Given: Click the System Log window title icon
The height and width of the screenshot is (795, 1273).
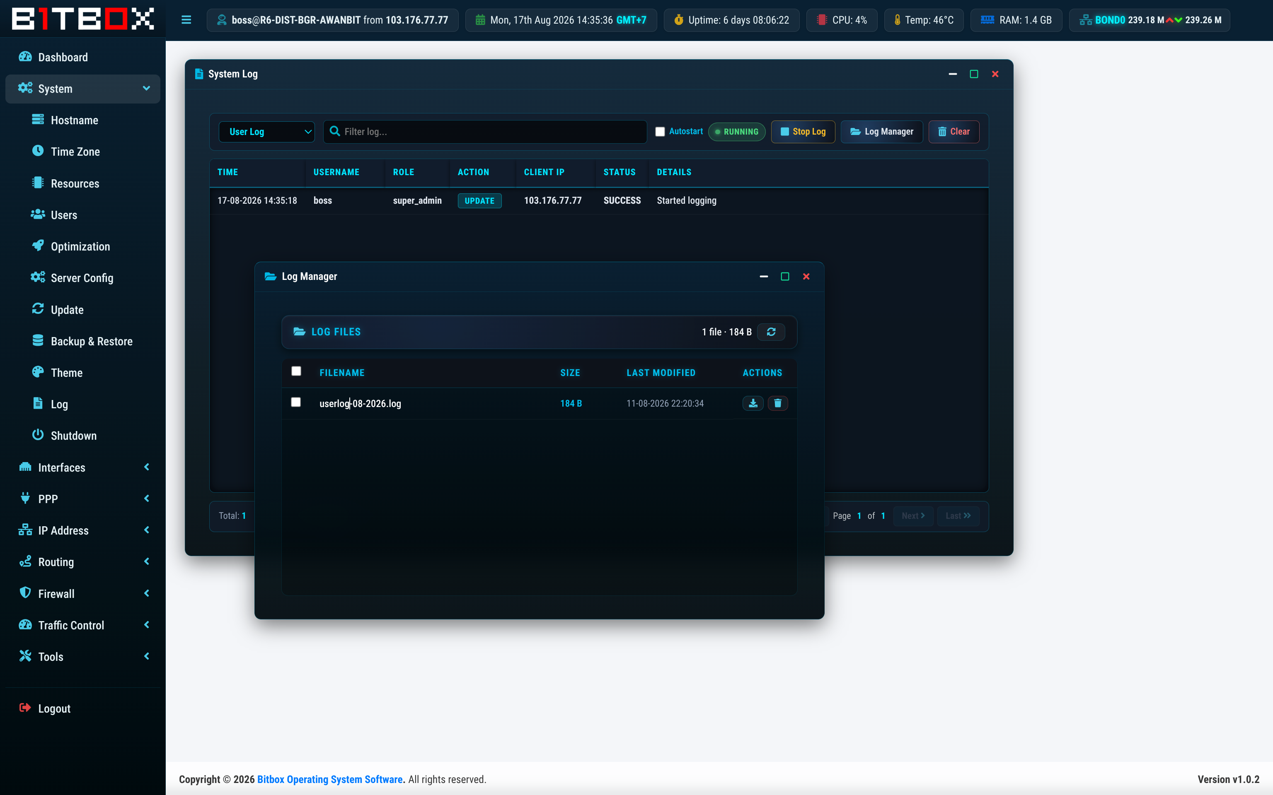Looking at the screenshot, I should pyautogui.click(x=199, y=74).
